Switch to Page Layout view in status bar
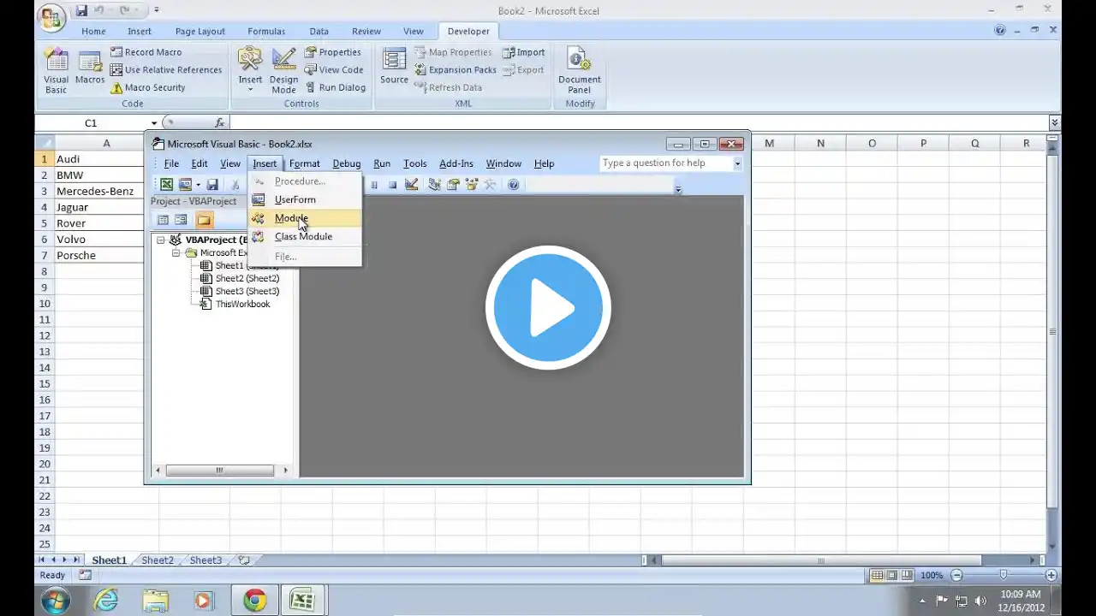1096x616 pixels. point(892,575)
